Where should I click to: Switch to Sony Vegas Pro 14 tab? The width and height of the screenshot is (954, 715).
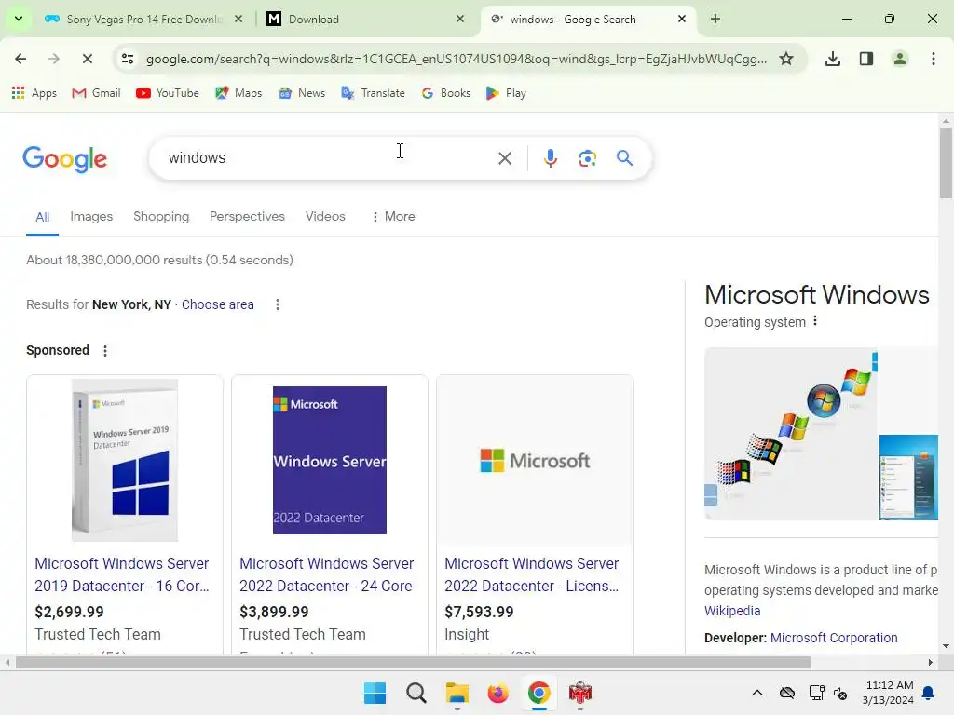tap(143, 20)
